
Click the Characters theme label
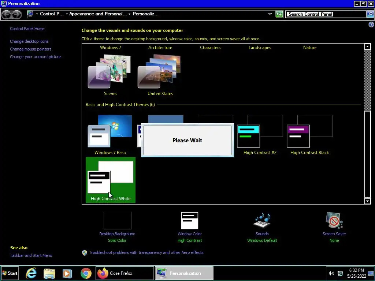210,48
